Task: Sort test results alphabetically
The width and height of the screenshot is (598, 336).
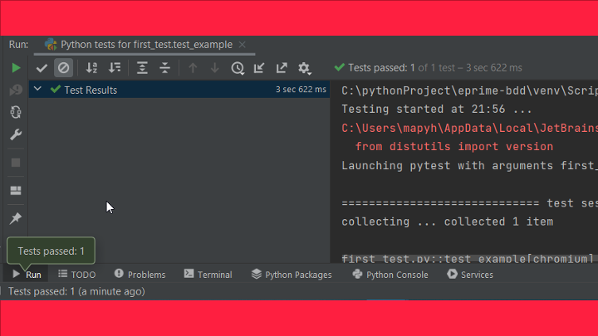Action: click(92, 68)
